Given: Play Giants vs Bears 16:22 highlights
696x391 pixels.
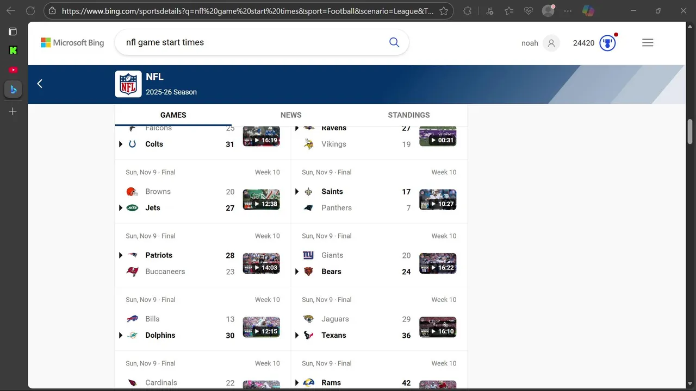Looking at the screenshot, I should click(438, 263).
